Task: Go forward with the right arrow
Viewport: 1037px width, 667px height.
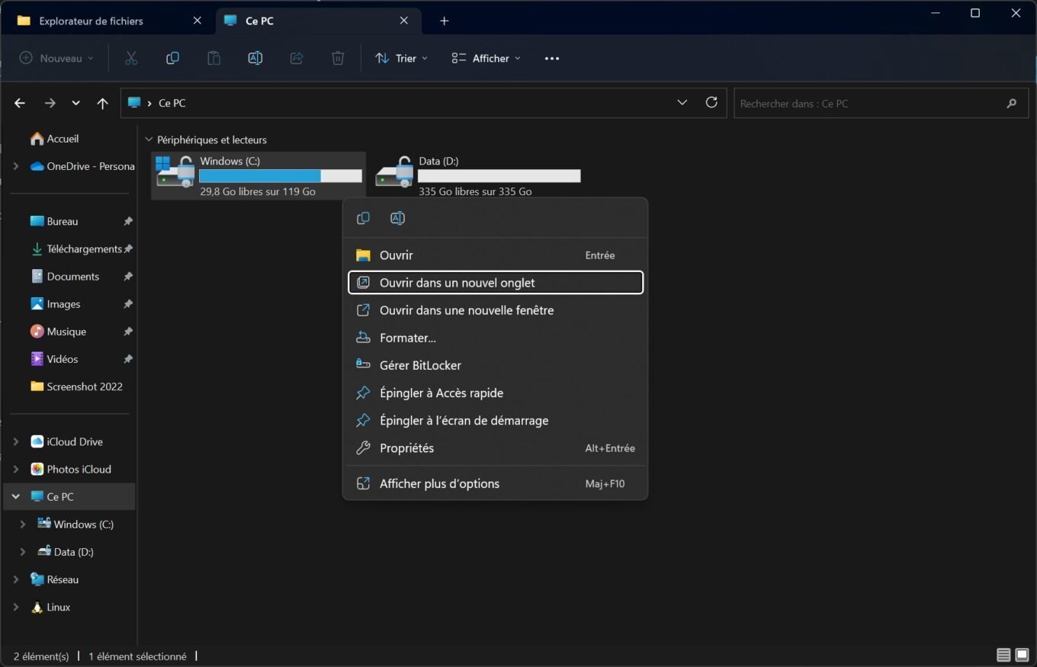Action: 50,103
